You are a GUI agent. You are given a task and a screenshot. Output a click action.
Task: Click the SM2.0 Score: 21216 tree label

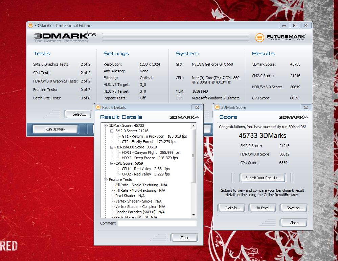coord(132,131)
